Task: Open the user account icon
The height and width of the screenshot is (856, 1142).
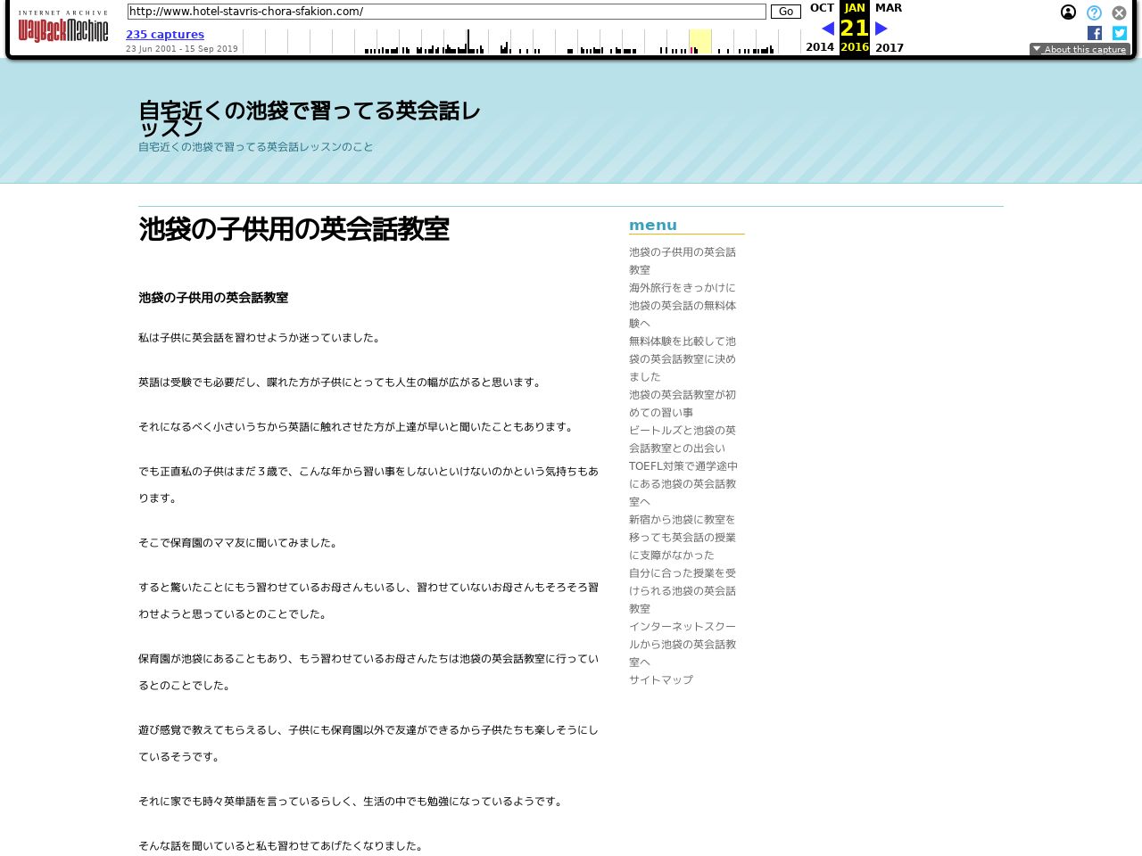Action: point(1068,12)
